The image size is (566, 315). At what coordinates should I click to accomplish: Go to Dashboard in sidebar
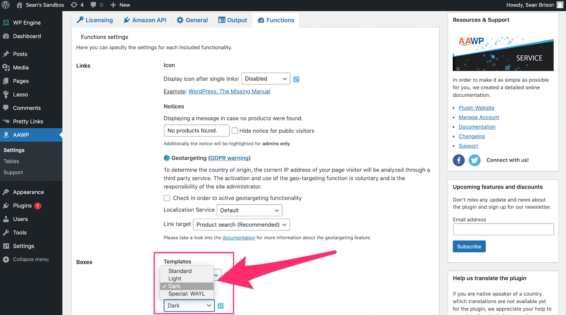(31, 36)
